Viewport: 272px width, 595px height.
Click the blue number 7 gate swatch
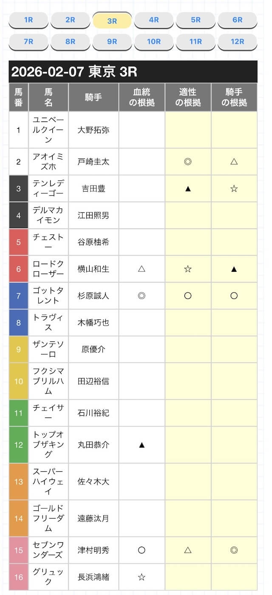18,296
